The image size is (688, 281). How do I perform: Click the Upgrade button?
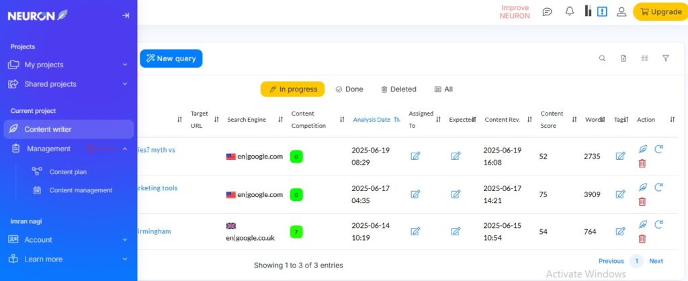(x=660, y=11)
